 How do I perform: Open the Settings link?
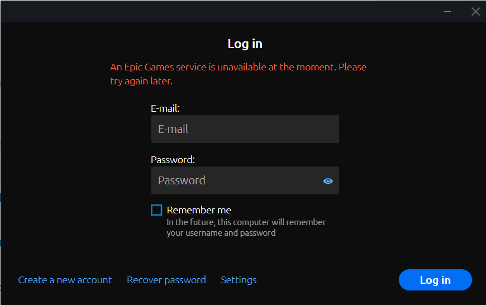[x=239, y=280]
